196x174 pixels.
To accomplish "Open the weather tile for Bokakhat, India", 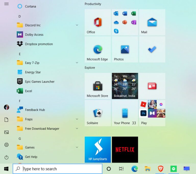I will pyautogui.click(x=125, y=86).
